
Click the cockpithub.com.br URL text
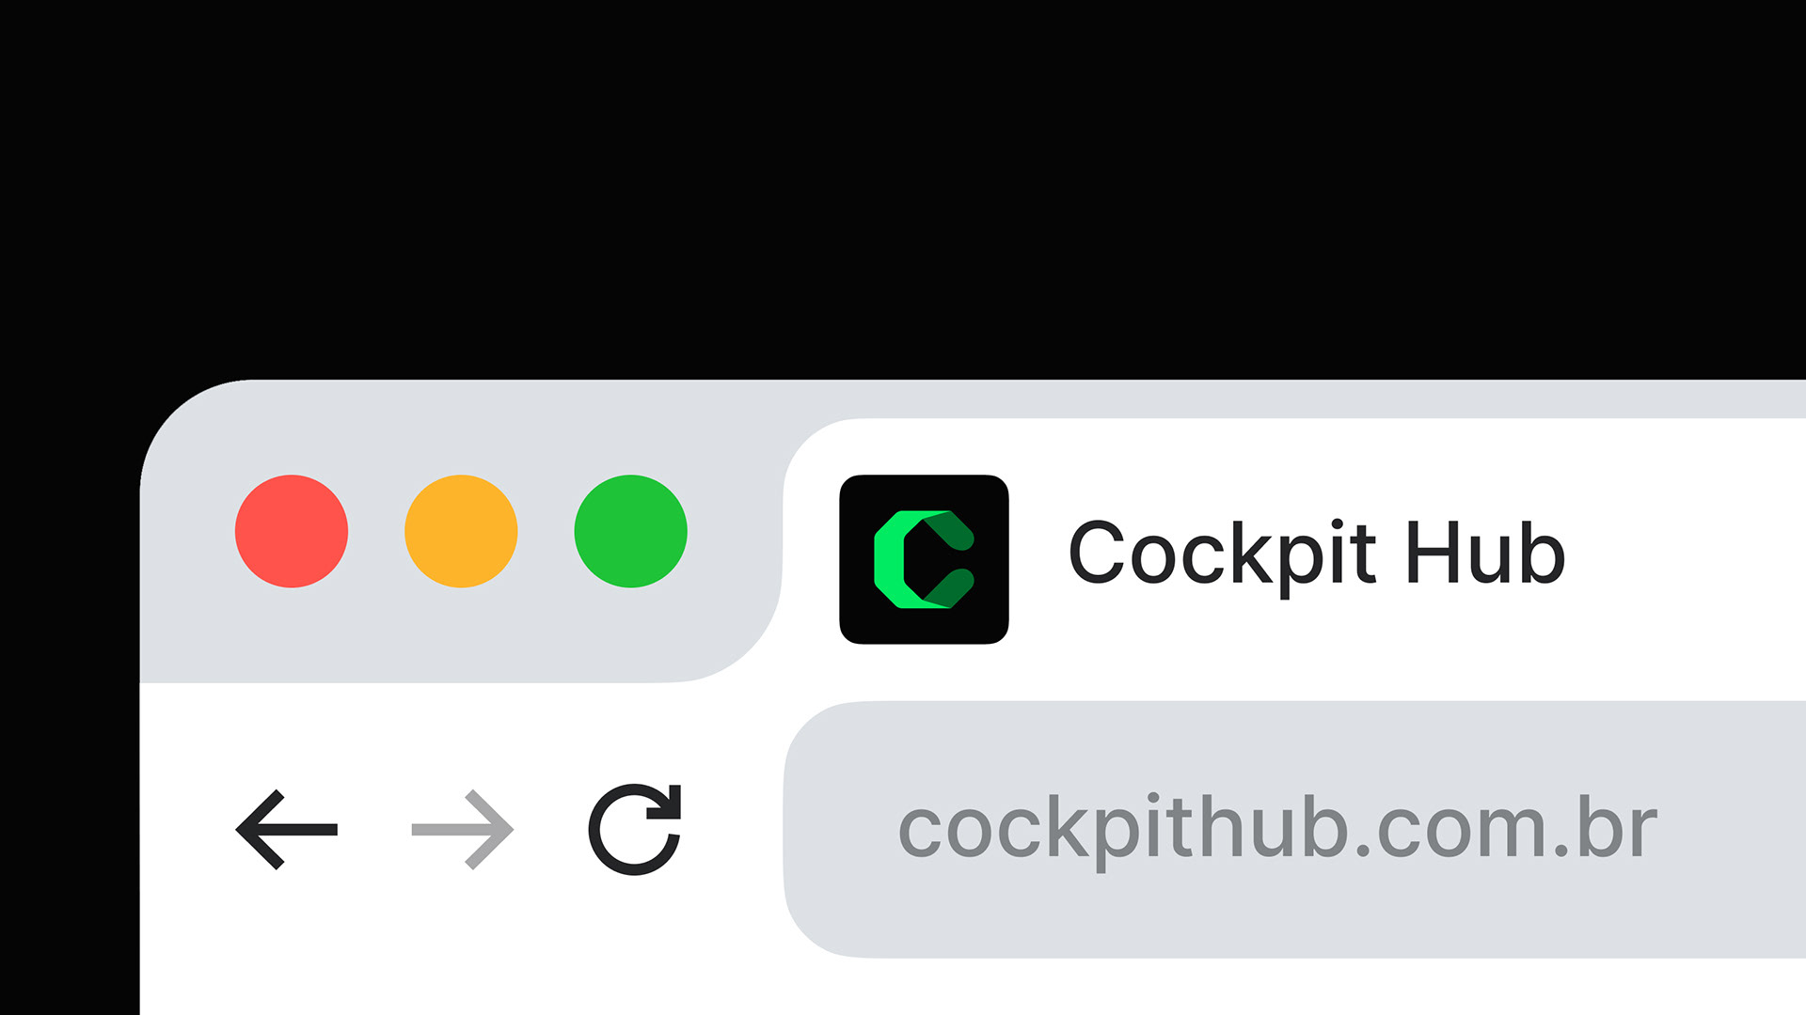coord(1277,829)
